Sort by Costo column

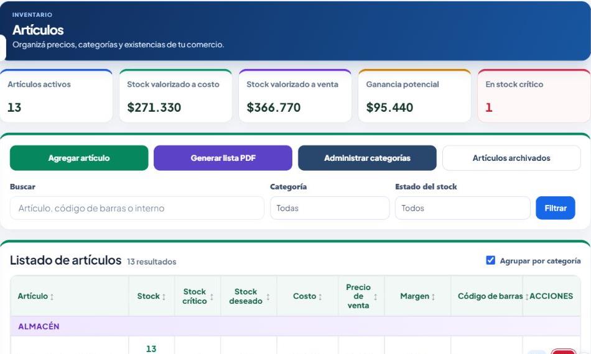(307, 296)
